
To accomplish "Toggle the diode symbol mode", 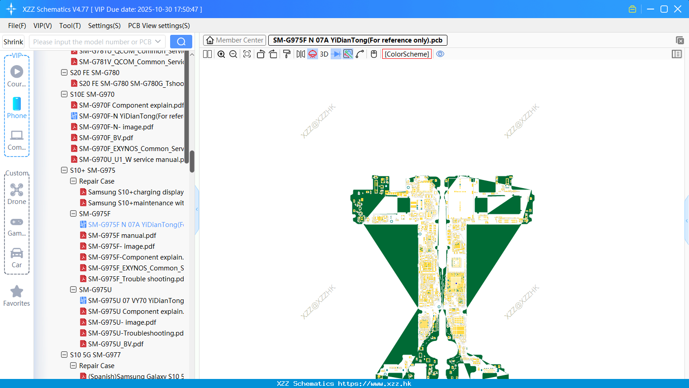I will [x=336, y=54].
